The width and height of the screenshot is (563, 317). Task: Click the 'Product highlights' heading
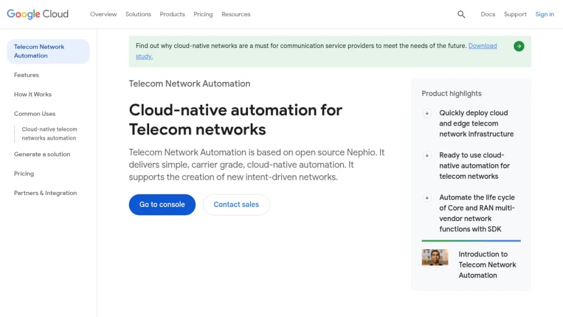click(451, 94)
